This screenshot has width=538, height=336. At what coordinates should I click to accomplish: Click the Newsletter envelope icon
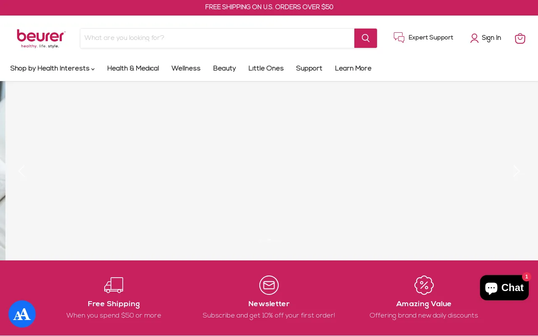[x=269, y=285]
